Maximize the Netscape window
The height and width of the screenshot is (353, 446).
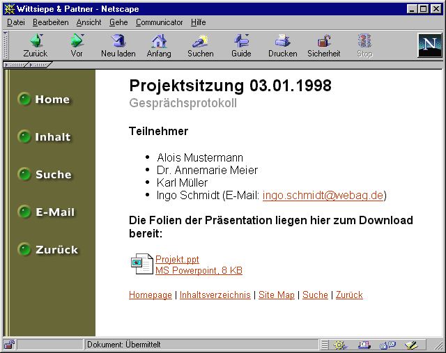423,9
